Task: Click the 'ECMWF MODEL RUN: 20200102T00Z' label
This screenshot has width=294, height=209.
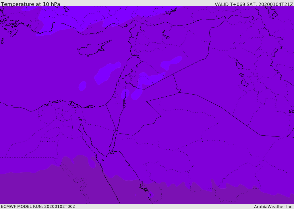Action: [38, 206]
